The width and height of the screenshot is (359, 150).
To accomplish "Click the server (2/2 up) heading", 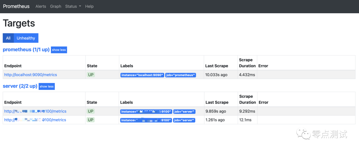I will (x=20, y=86).
